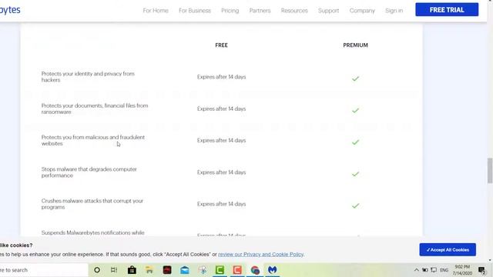Click 'Expires after 14 days' in corrupt programs row
Viewport: 493px width, 277px height.
coord(221,204)
